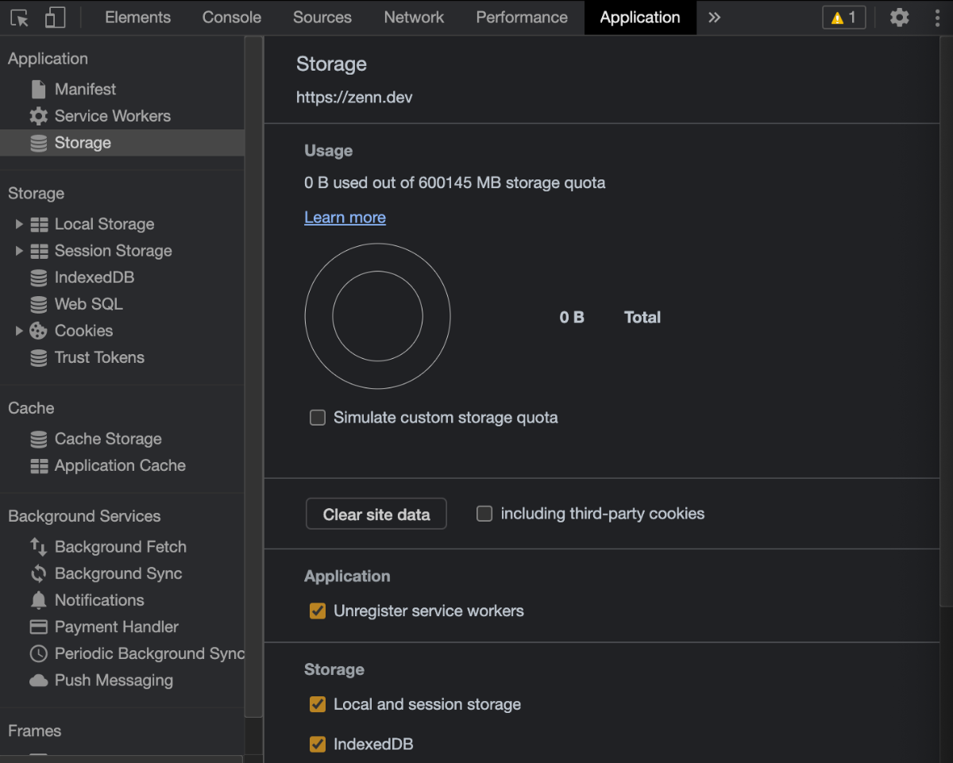
Task: Follow the Learn more link
Action: click(345, 218)
